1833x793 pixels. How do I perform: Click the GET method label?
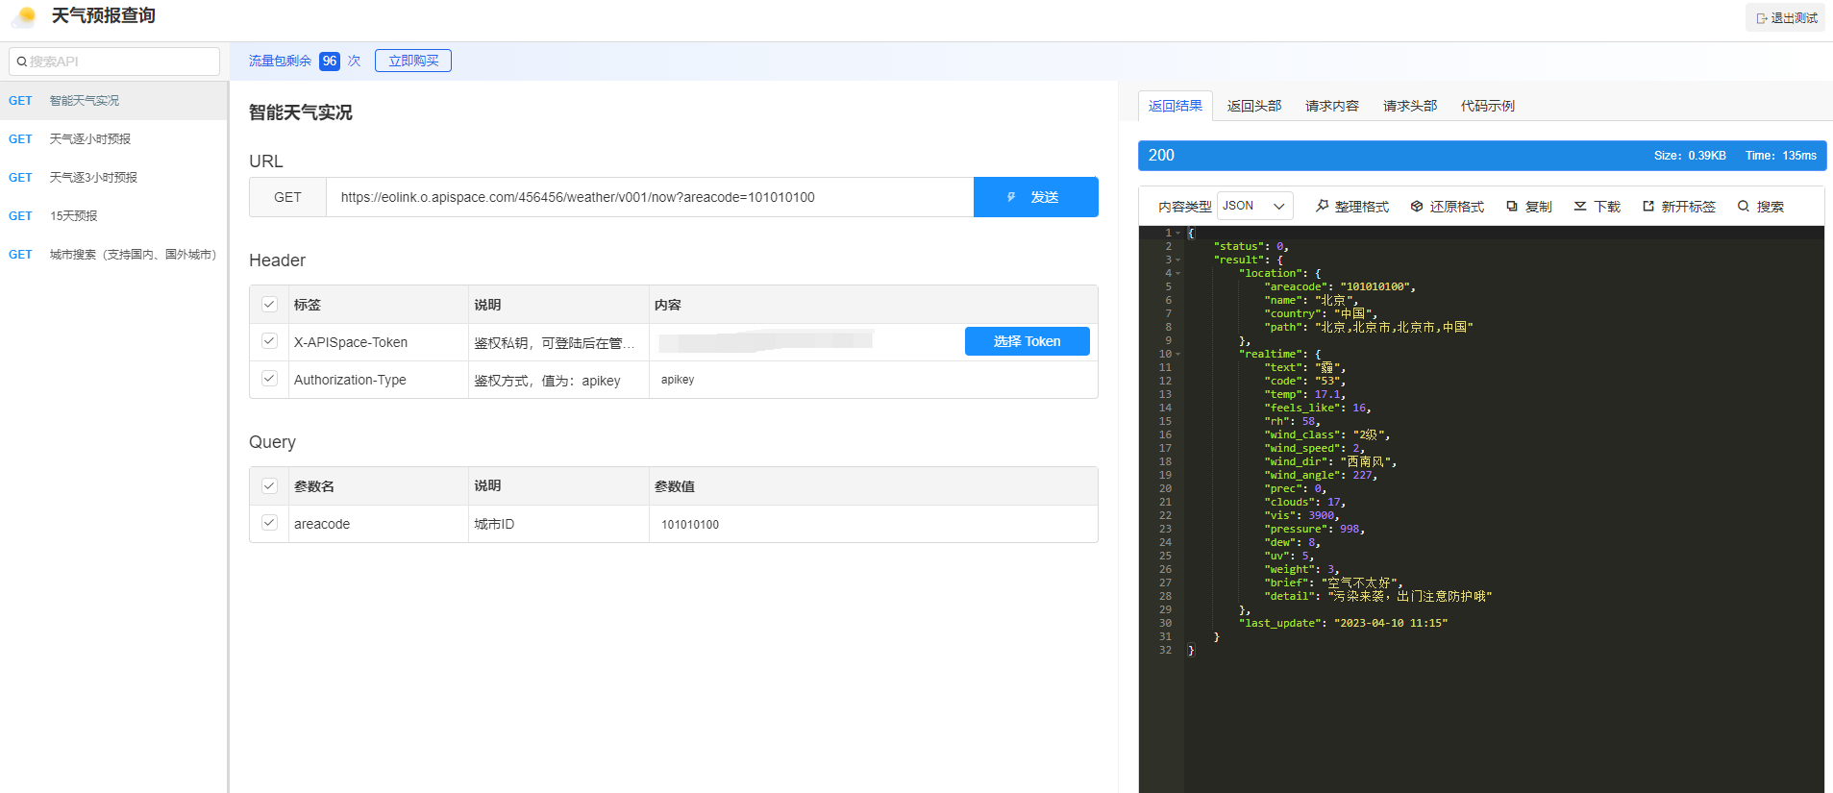[287, 197]
